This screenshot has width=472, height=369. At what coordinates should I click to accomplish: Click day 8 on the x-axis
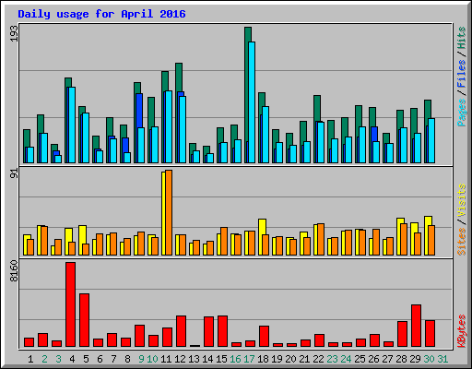click(x=127, y=359)
